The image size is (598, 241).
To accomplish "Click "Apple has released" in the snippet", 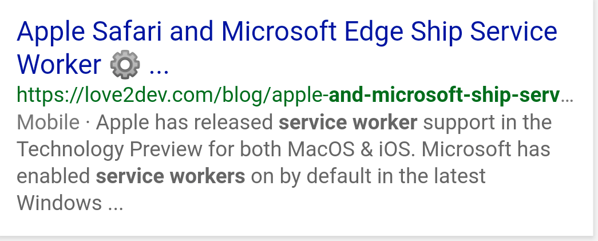I will pos(184,122).
